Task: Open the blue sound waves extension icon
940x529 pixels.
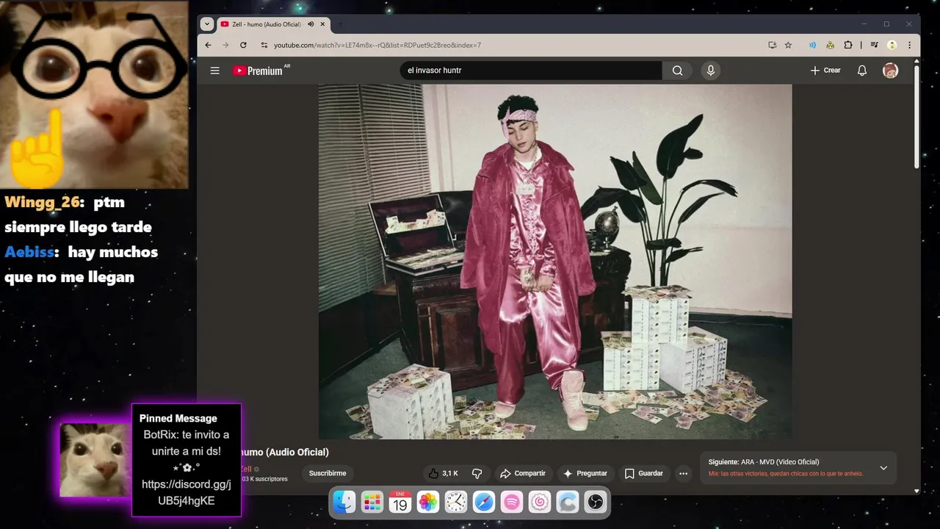Action: tap(812, 45)
